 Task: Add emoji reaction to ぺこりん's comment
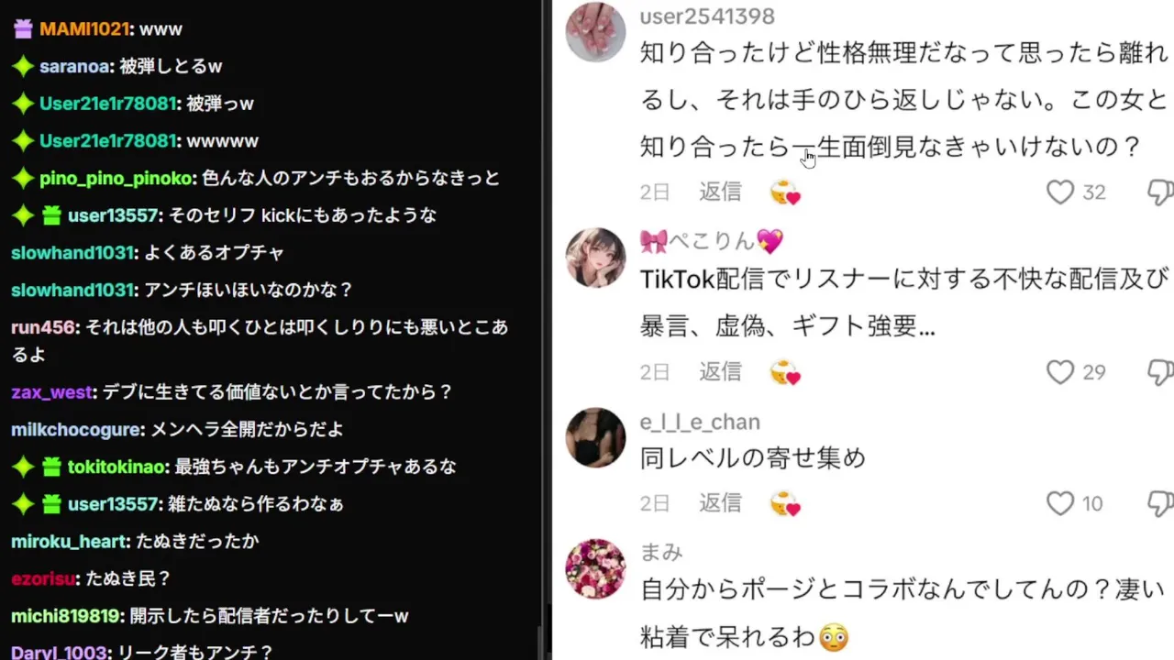click(x=785, y=372)
